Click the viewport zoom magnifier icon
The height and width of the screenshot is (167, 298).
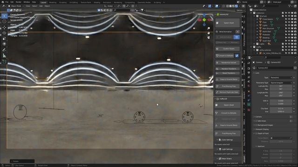click(209, 28)
